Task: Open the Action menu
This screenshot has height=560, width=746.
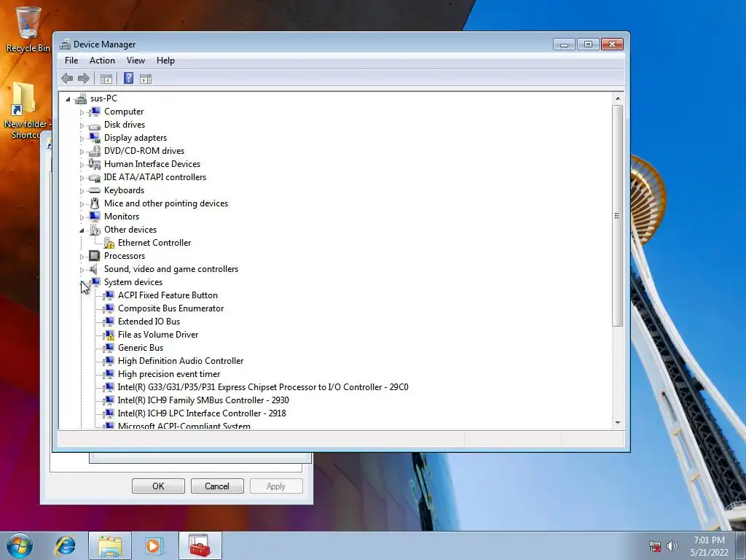Action: 102,61
